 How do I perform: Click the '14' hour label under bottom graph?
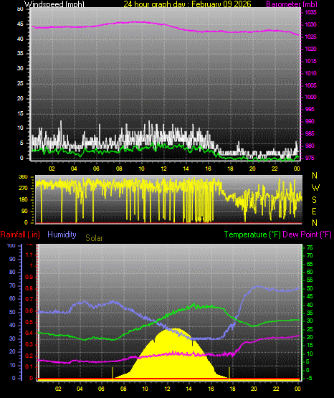point(189,389)
